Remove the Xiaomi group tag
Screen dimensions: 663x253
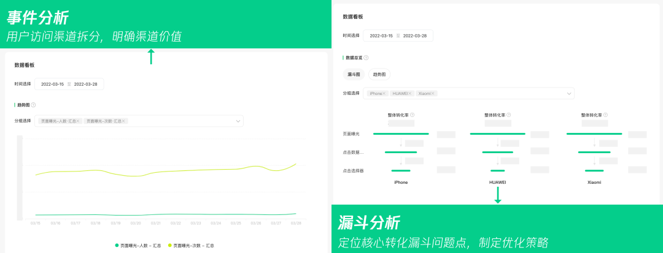tap(433, 94)
